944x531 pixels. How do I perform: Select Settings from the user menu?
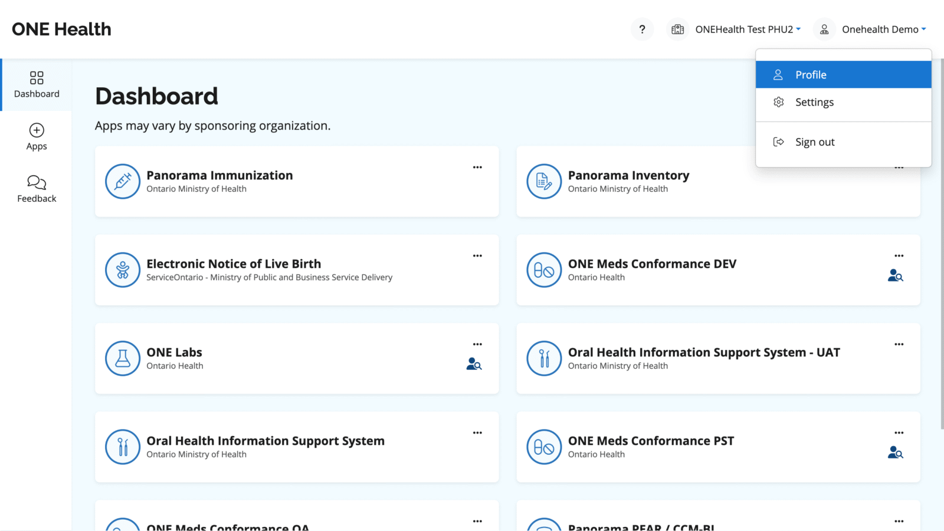click(x=843, y=102)
